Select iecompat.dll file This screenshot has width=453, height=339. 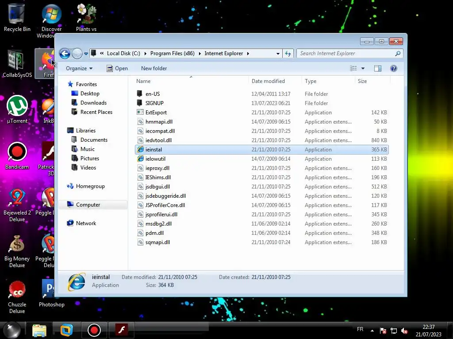pyautogui.click(x=262, y=131)
